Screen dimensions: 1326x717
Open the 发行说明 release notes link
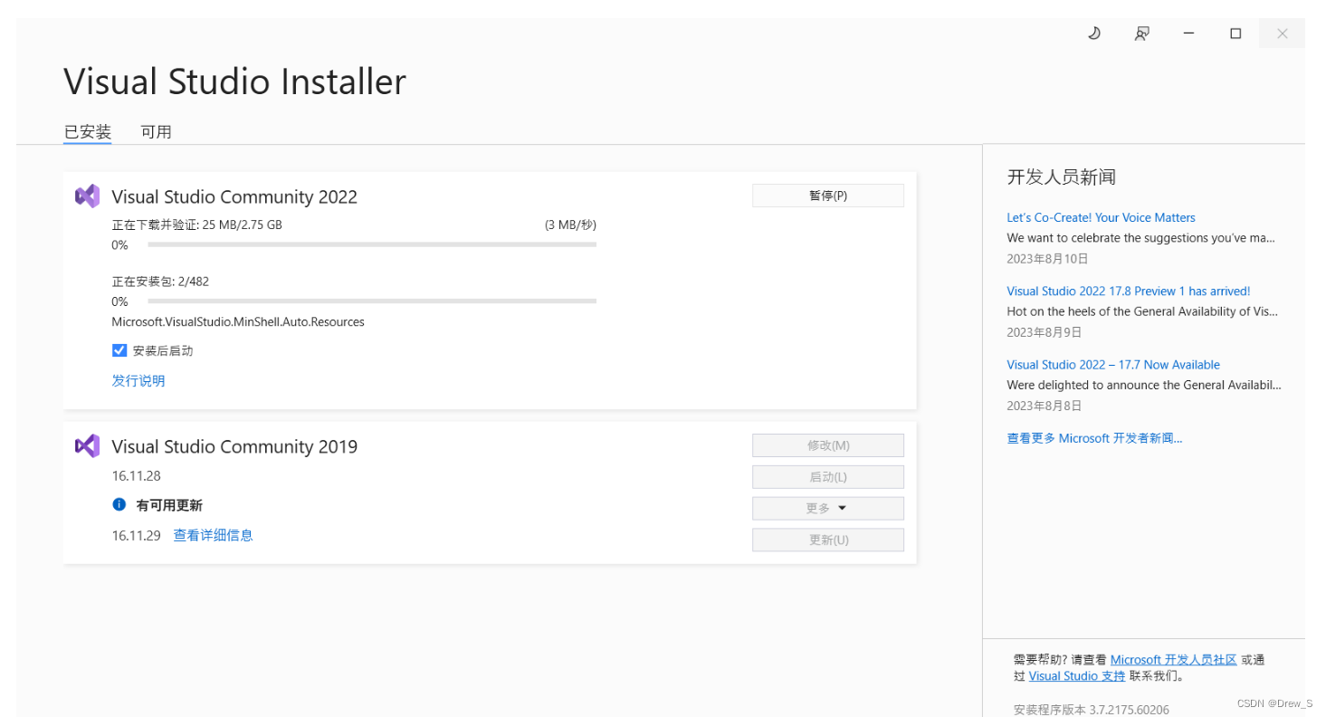pos(138,380)
